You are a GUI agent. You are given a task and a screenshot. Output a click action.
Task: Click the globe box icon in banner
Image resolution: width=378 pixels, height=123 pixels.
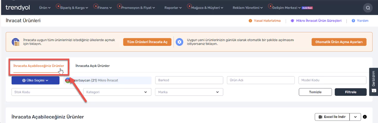[x=15, y=42]
